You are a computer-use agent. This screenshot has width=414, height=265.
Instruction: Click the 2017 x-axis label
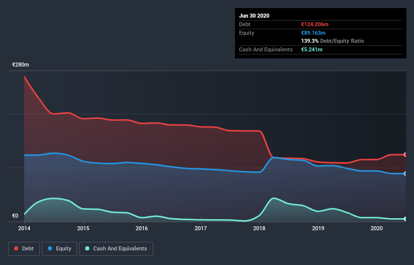201,228
